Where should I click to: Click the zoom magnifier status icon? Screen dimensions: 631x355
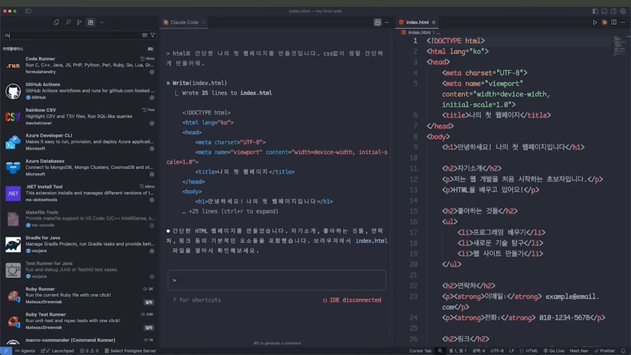[440, 351]
